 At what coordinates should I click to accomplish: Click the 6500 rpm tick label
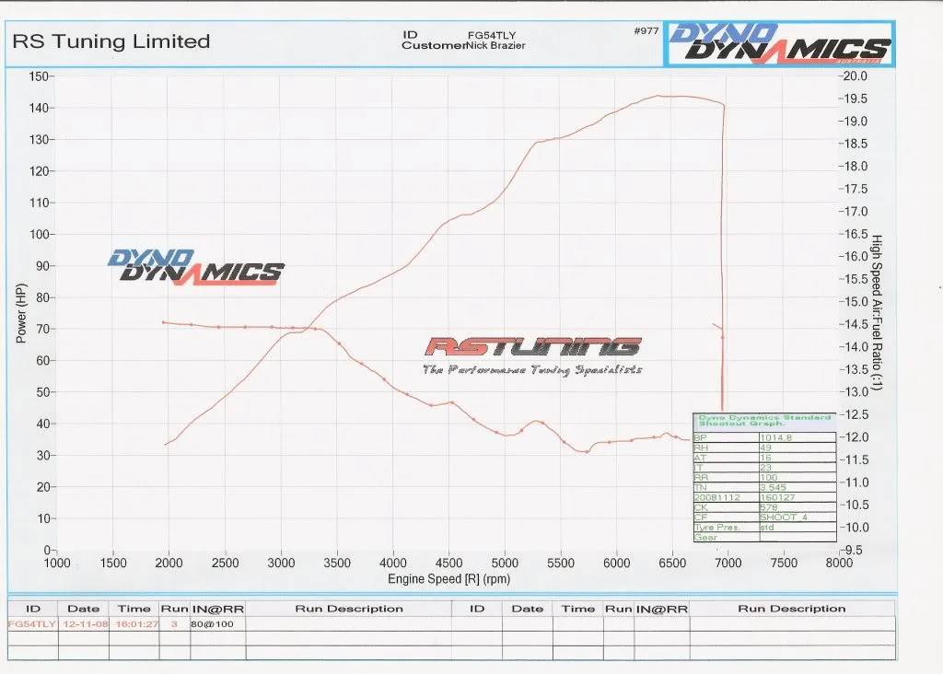(x=672, y=564)
